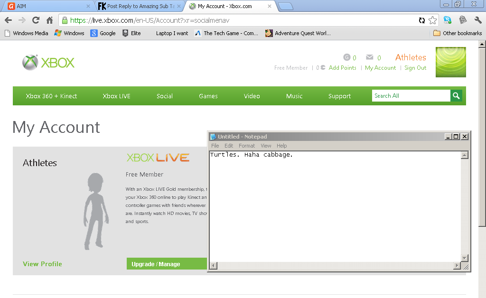Viewport: 486px width, 298px height.
Task: Bookmark page with the star icon
Action: click(x=433, y=20)
